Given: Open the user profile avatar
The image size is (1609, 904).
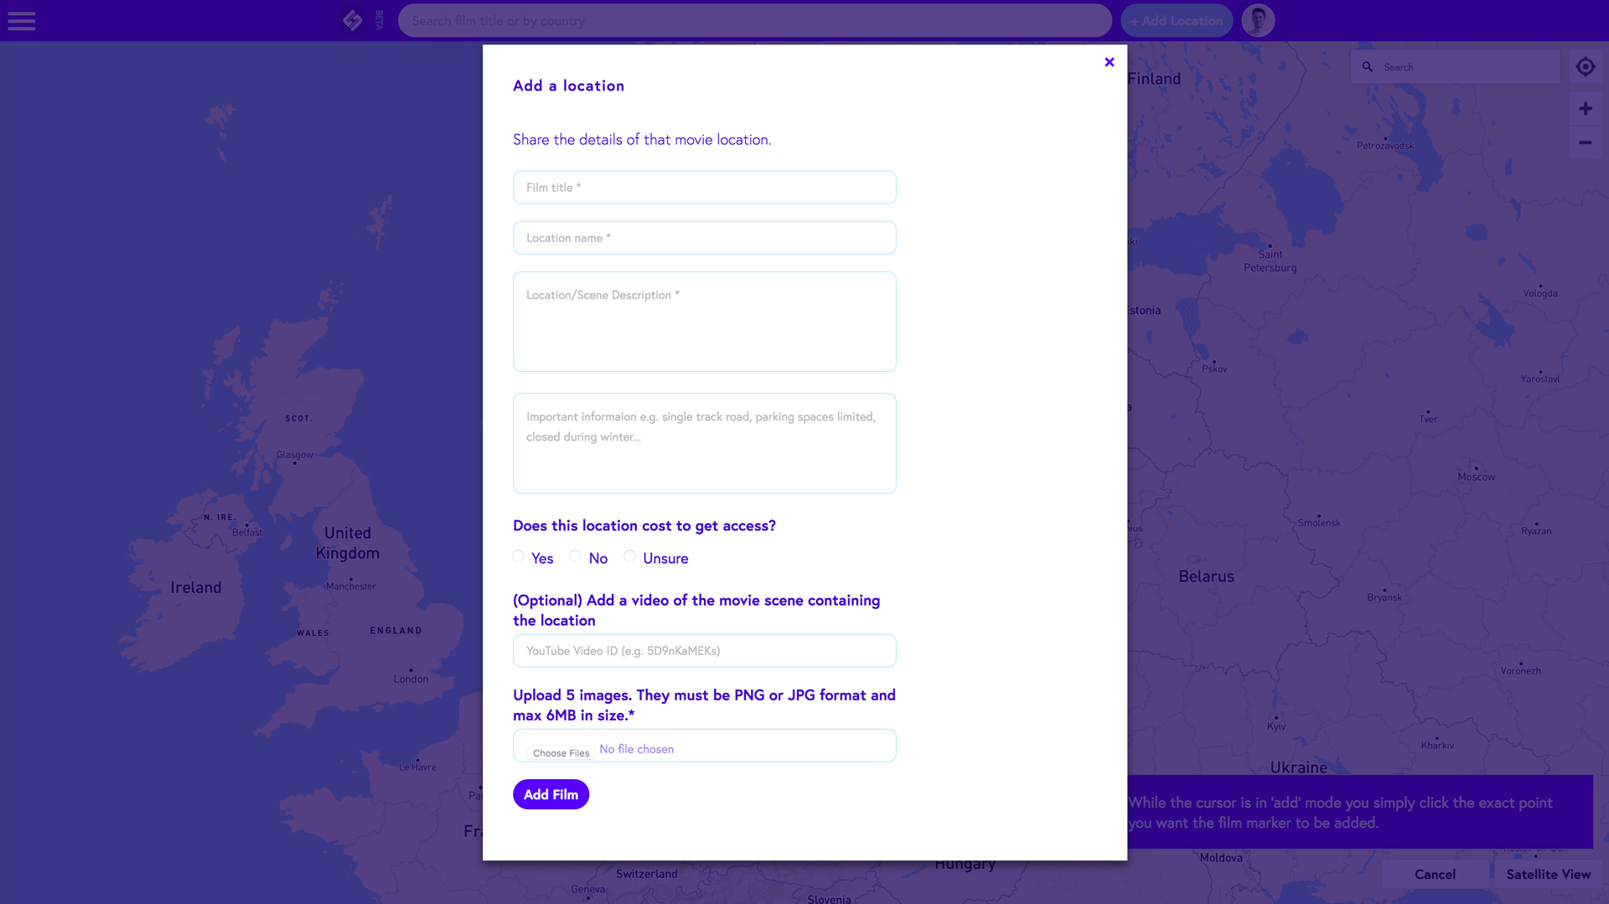Looking at the screenshot, I should coord(1258,20).
